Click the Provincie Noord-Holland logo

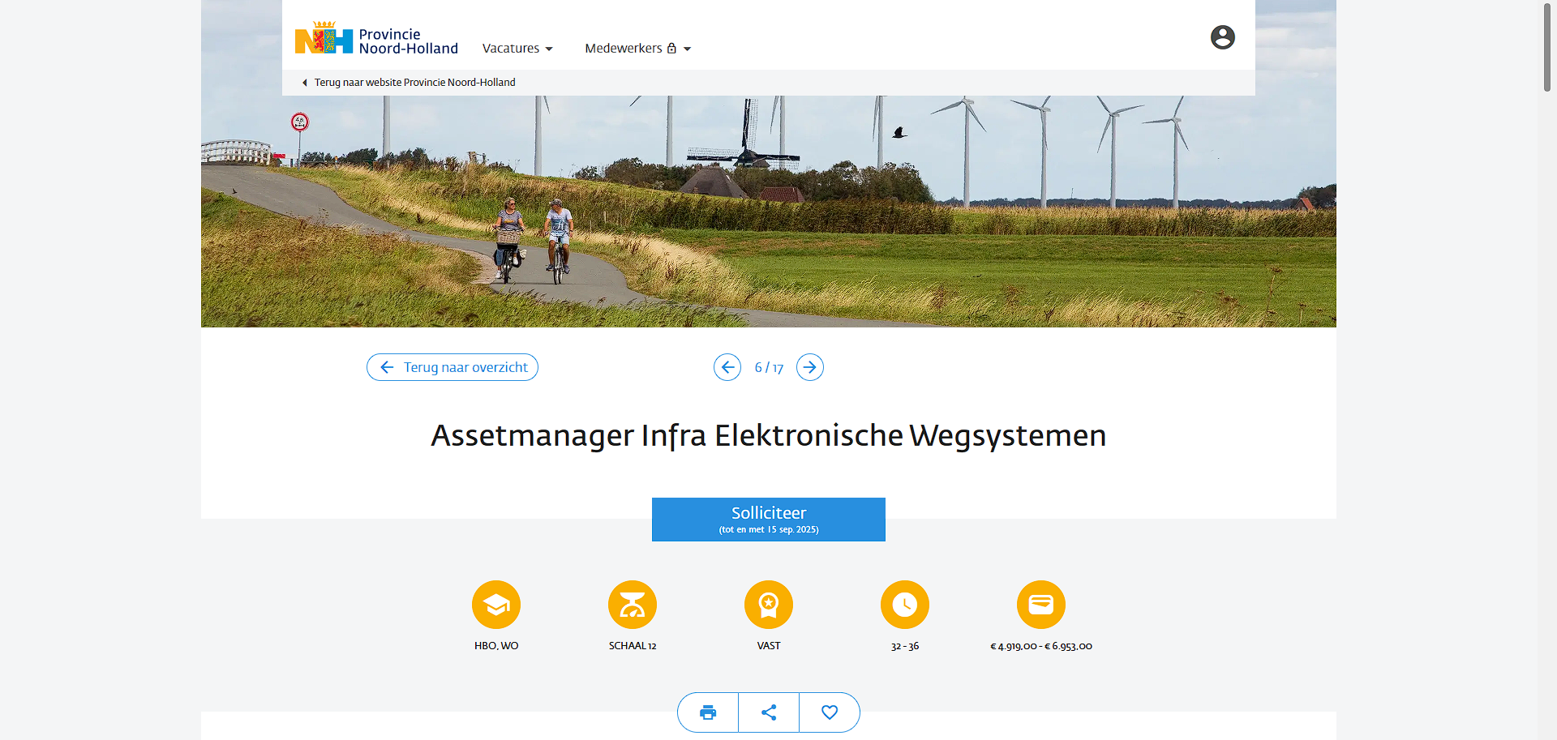click(x=376, y=40)
